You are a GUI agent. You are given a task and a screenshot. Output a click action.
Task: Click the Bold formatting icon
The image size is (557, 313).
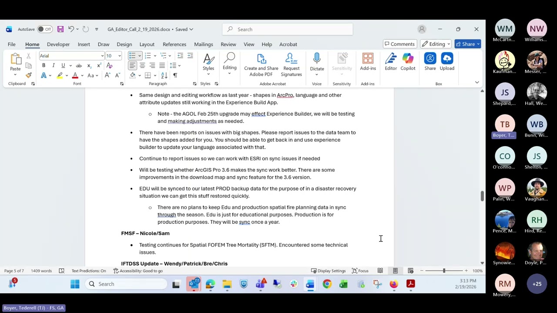[44, 66]
